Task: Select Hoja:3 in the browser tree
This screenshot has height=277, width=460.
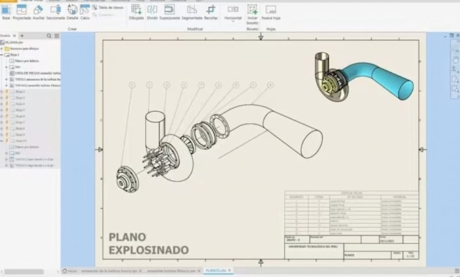Action: click(18, 98)
